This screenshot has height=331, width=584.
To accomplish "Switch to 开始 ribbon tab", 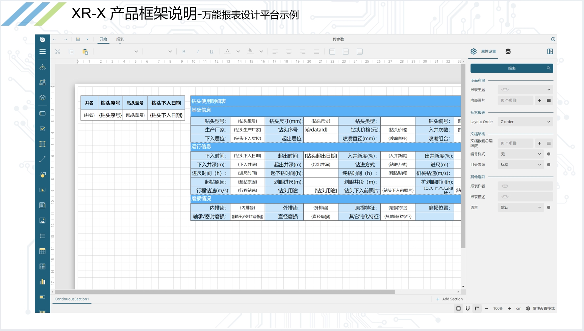I will coord(103,39).
